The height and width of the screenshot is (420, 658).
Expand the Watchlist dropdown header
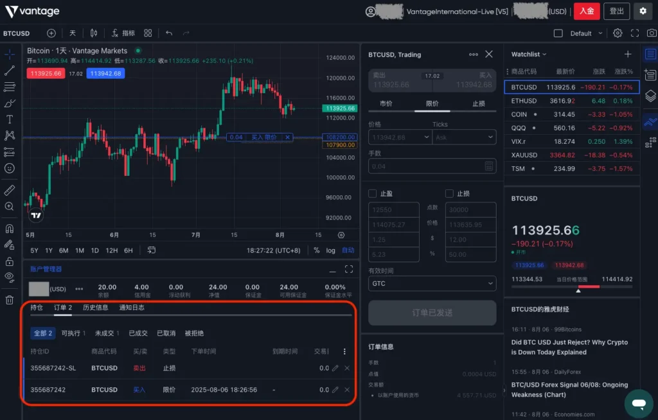(x=527, y=54)
